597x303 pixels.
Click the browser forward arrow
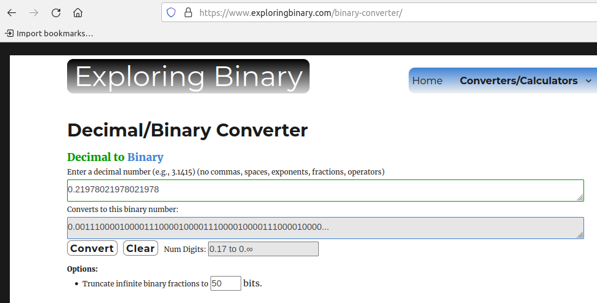pyautogui.click(x=34, y=13)
